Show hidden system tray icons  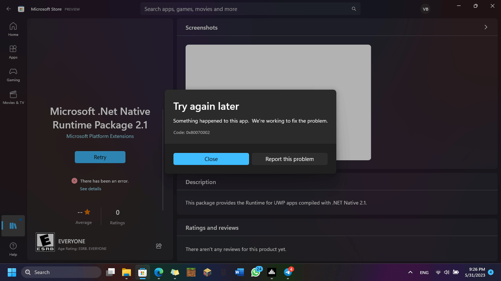tap(410, 272)
